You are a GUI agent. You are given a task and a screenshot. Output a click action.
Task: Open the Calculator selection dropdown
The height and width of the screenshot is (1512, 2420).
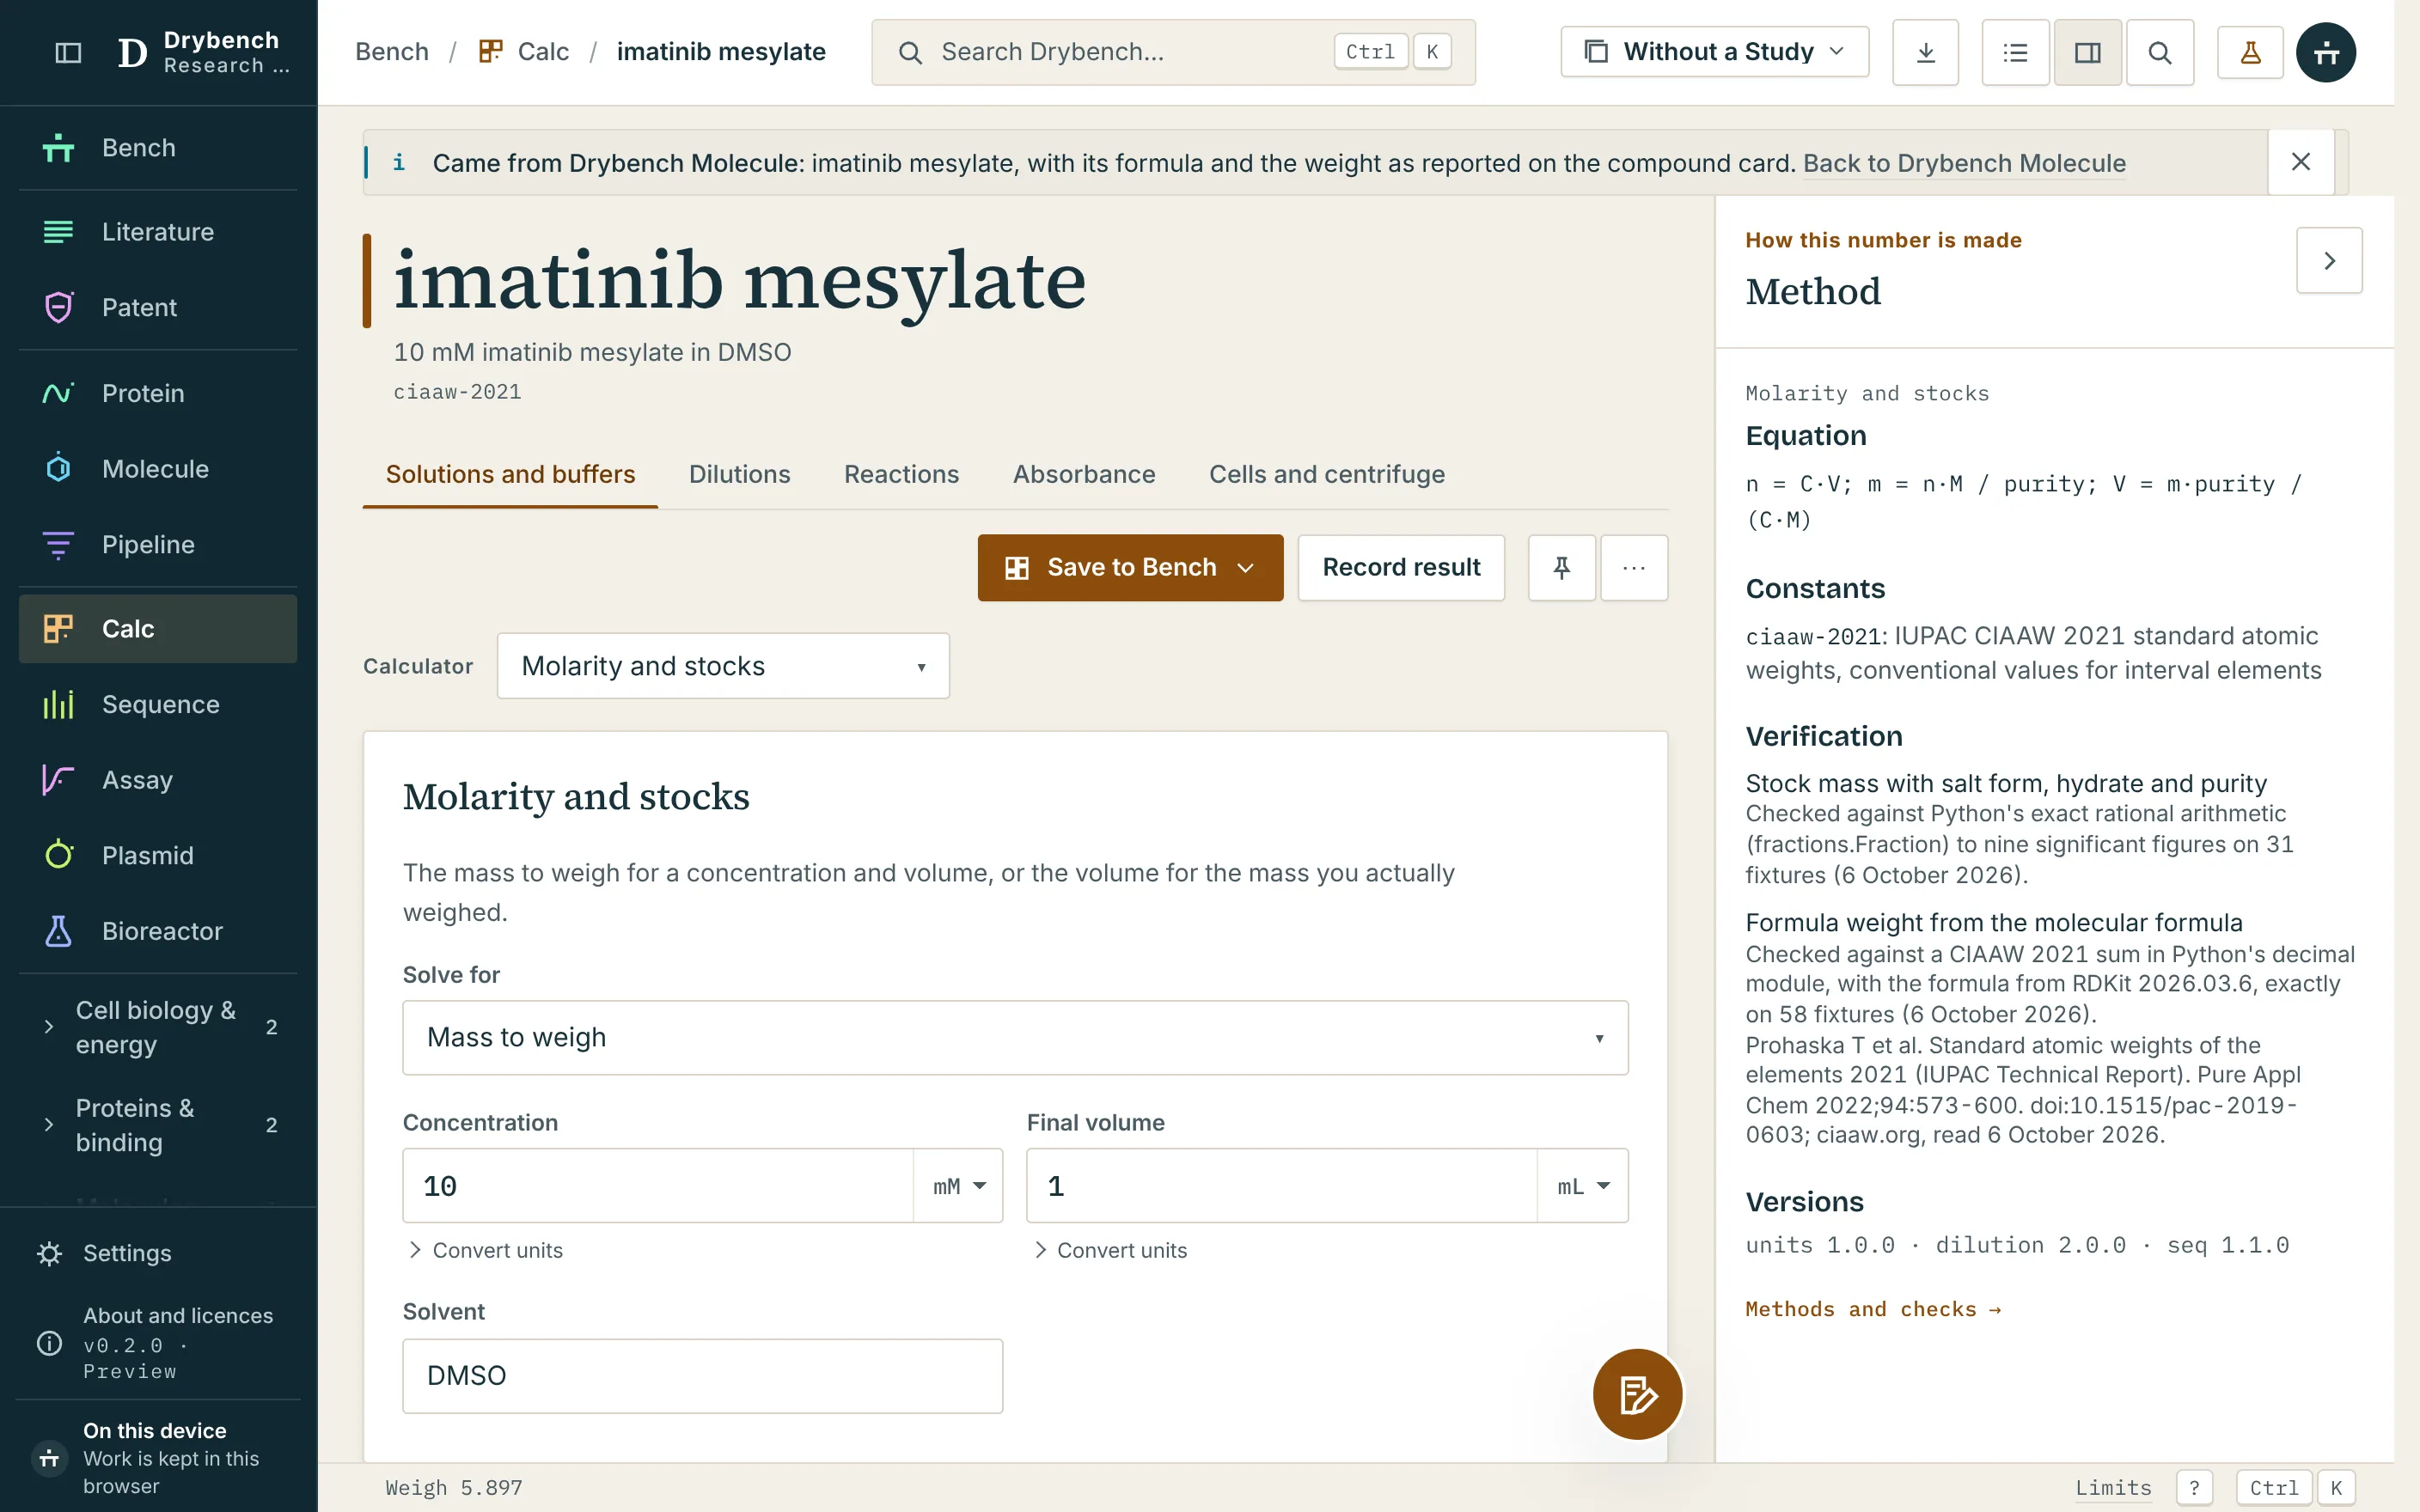click(723, 666)
